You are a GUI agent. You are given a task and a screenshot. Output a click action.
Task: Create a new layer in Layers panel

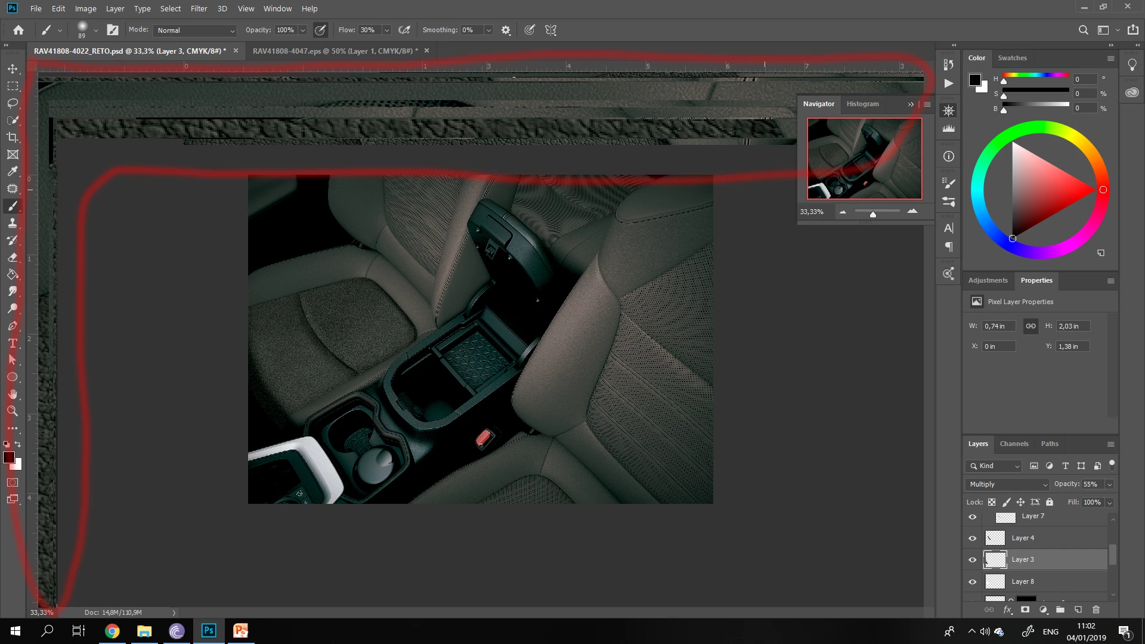click(x=1078, y=609)
